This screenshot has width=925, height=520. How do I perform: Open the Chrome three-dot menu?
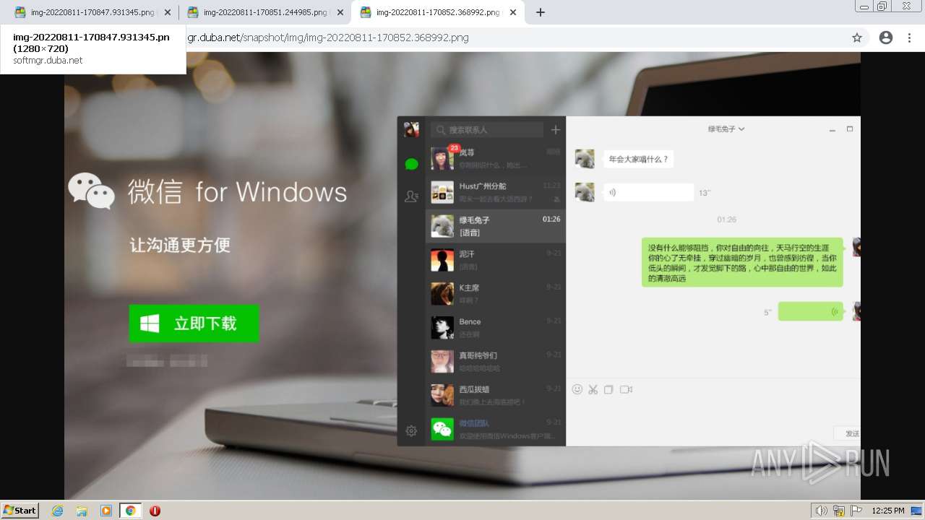point(910,38)
